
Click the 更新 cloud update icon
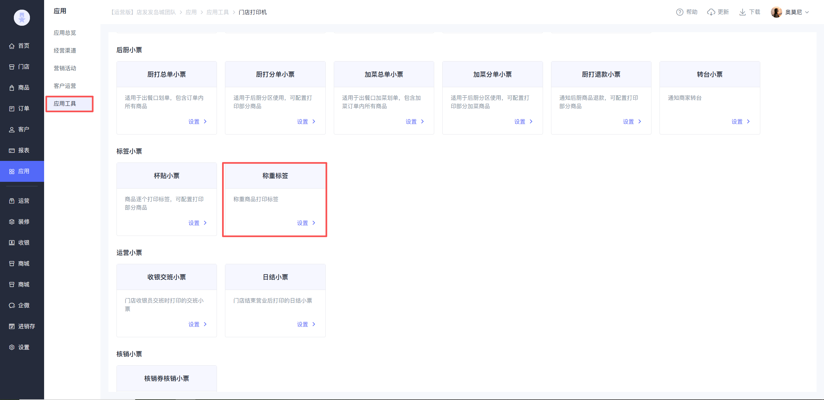pyautogui.click(x=711, y=12)
